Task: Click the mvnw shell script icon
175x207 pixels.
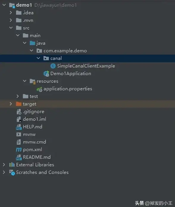Action: point(19,134)
